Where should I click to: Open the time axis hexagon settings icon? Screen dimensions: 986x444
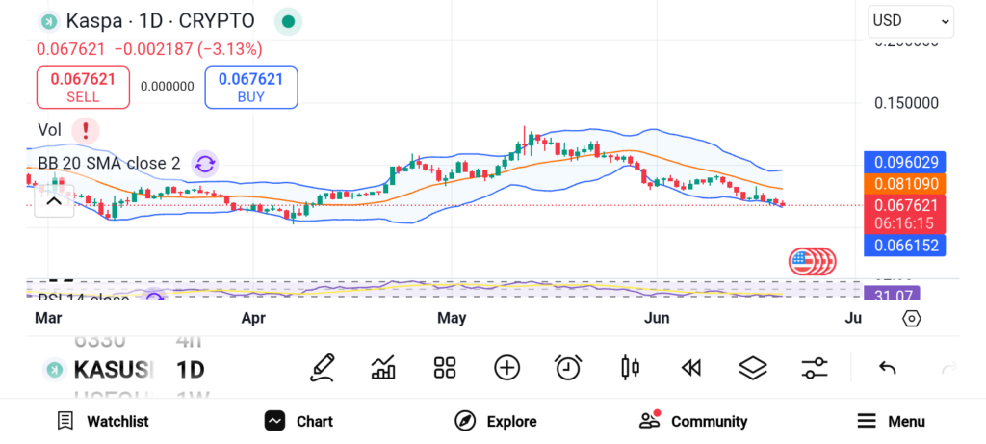point(911,319)
